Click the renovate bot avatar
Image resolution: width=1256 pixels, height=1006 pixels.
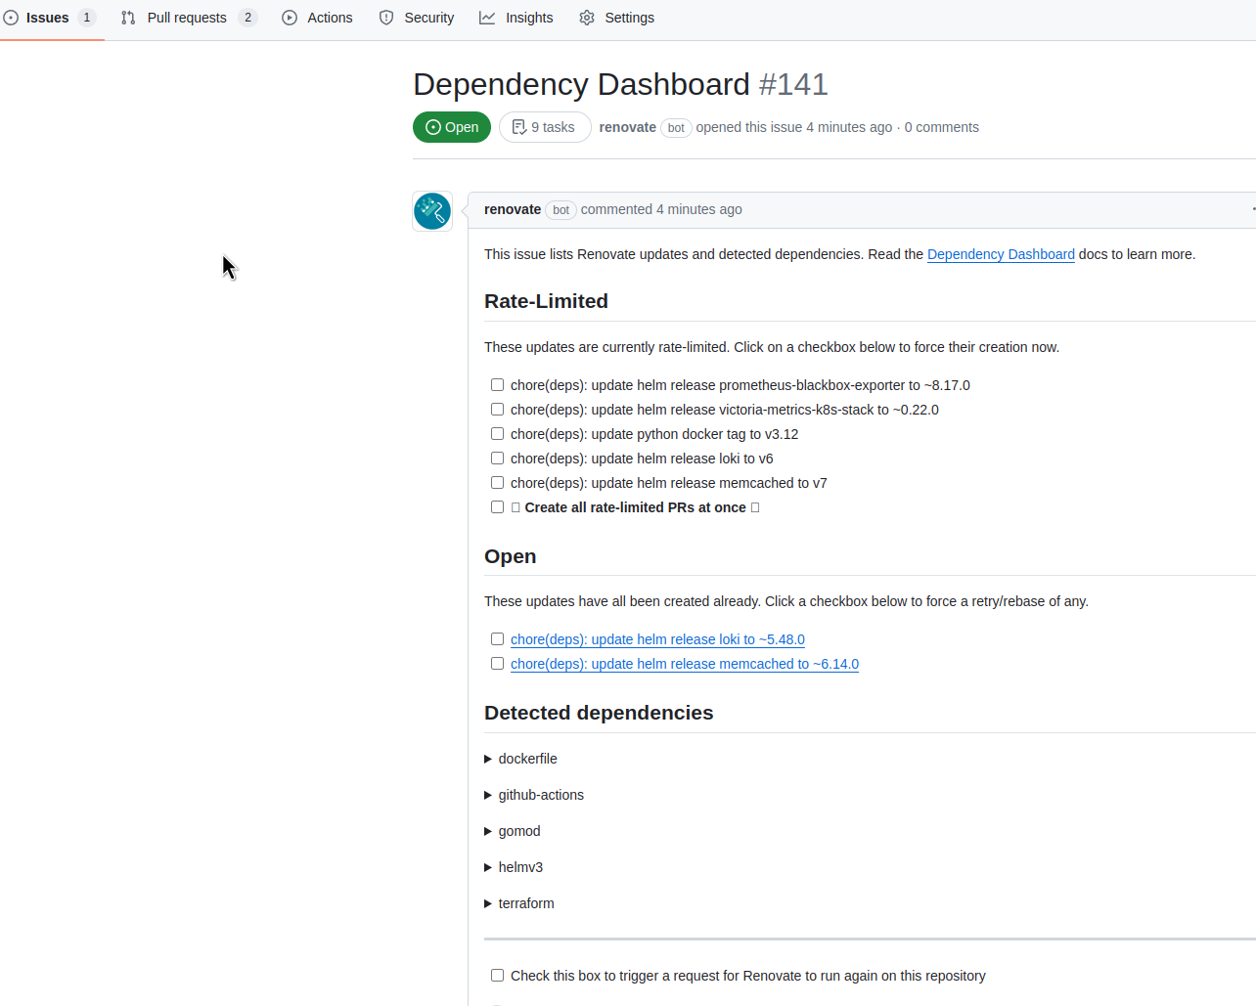(x=431, y=210)
